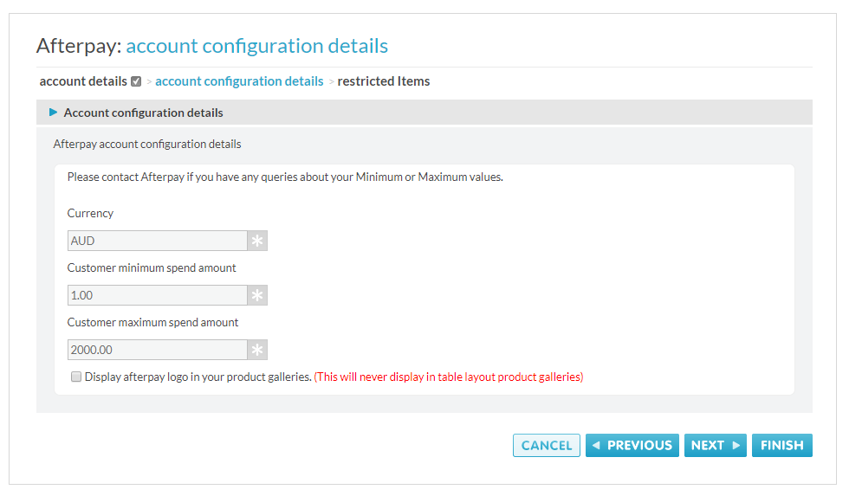Click the asterisk icon beside maximum spend field
Viewport: 862px width, 496px height.
257,350
